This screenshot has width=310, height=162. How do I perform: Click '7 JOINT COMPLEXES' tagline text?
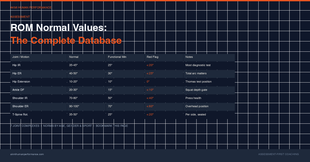point(25,126)
